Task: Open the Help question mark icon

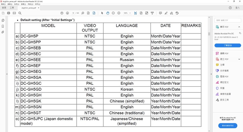Action: click(230, 8)
